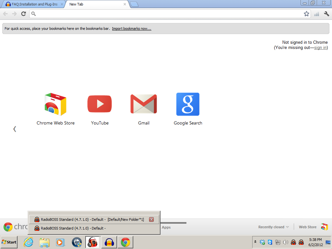Image resolution: width=332 pixels, height=249 pixels.
Task: Open the Start menu
Action: point(9,242)
